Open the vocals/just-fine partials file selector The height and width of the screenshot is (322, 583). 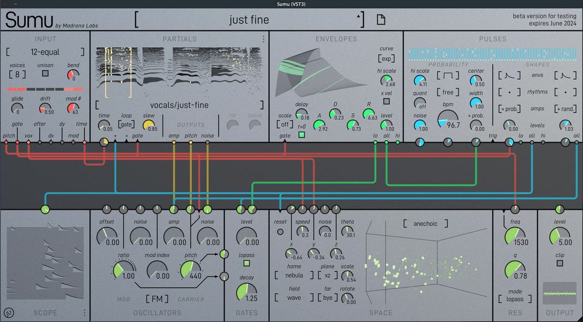[179, 105]
